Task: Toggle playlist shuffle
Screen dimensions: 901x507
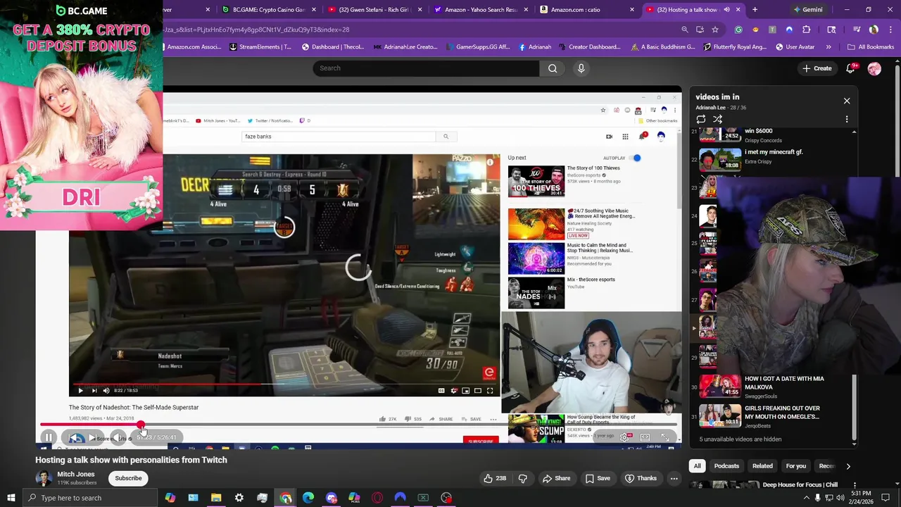Action: pyautogui.click(x=718, y=119)
